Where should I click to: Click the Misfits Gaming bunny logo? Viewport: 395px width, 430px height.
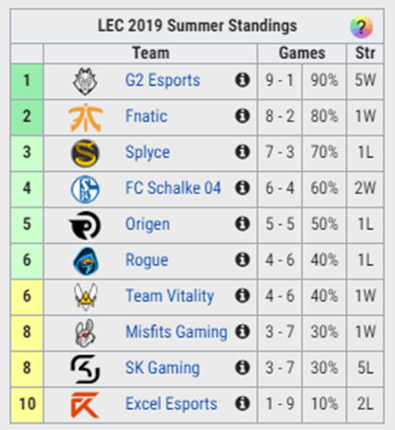tap(86, 332)
